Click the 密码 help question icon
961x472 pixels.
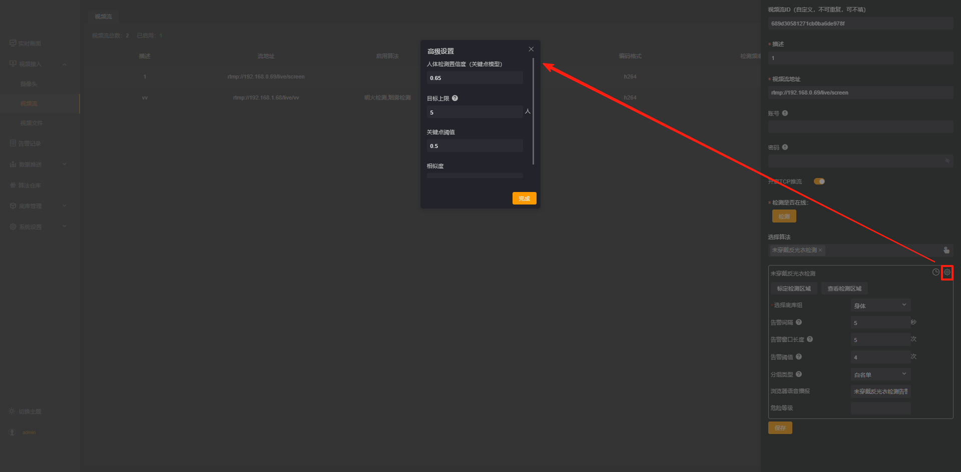[x=785, y=147]
